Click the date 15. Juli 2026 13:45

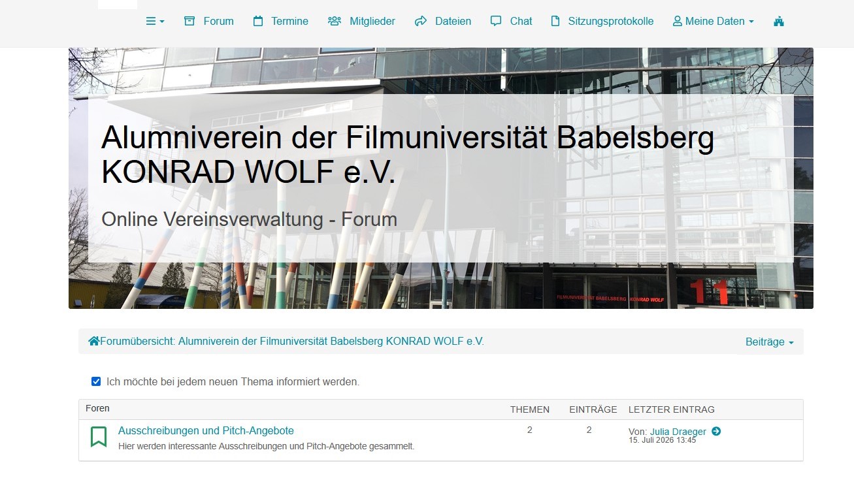(662, 440)
